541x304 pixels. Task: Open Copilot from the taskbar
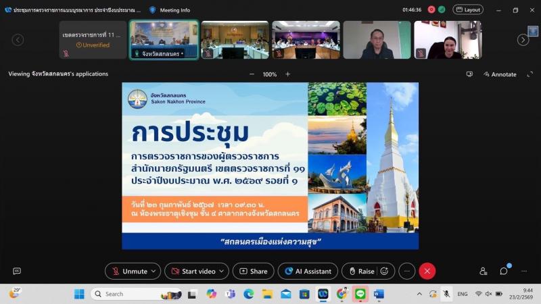click(211, 294)
